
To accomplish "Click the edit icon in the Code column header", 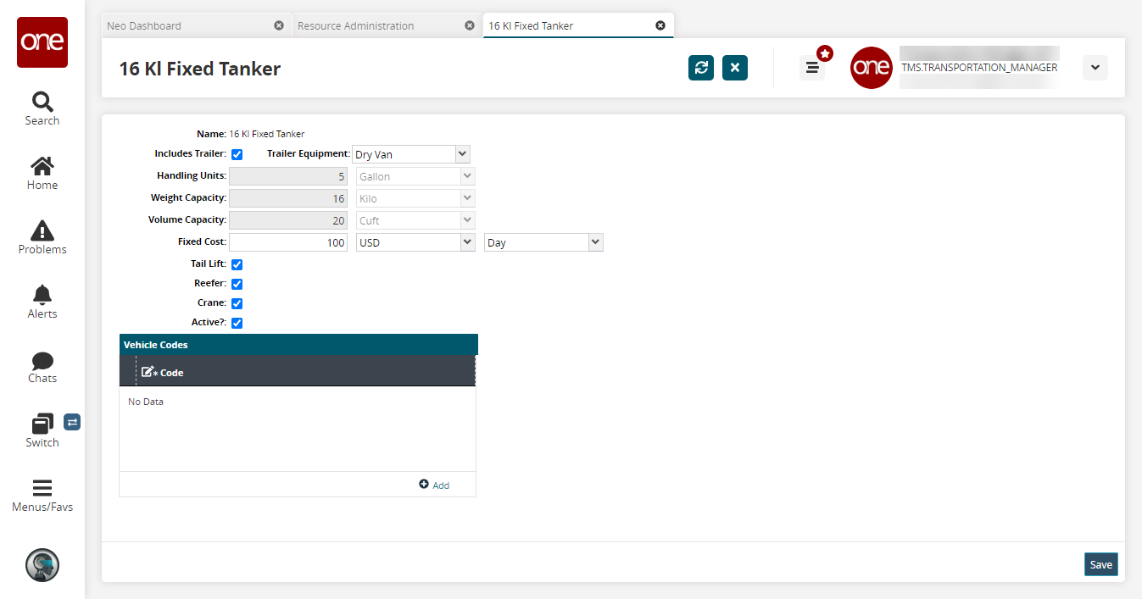I will click(149, 372).
